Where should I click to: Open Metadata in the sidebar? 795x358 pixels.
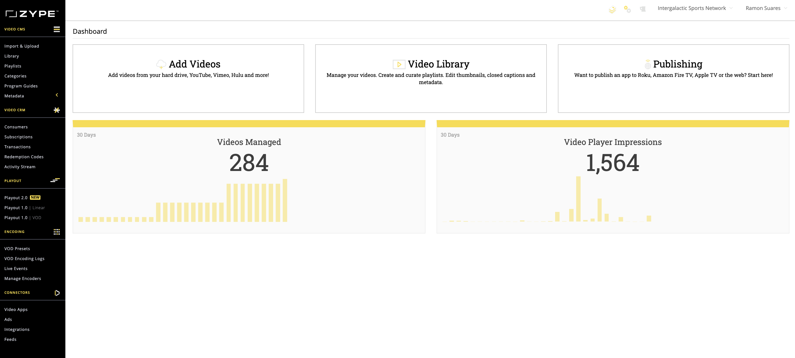click(x=14, y=96)
